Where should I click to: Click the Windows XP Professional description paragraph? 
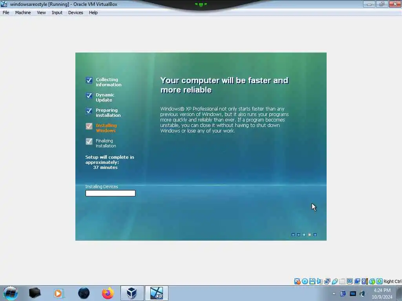point(225,120)
